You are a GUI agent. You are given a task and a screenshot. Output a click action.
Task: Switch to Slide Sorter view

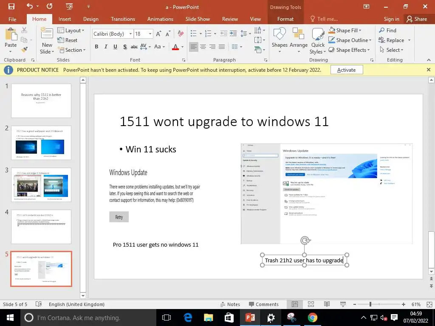(x=311, y=304)
